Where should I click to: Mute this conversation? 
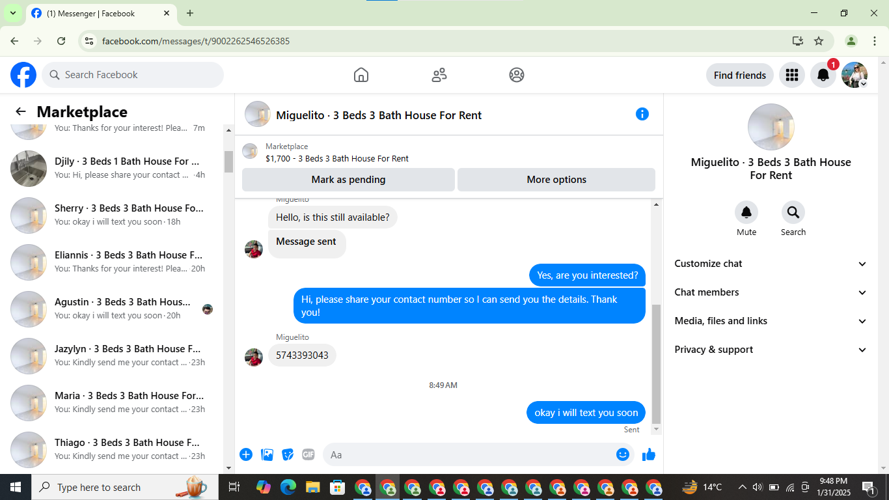click(x=746, y=212)
